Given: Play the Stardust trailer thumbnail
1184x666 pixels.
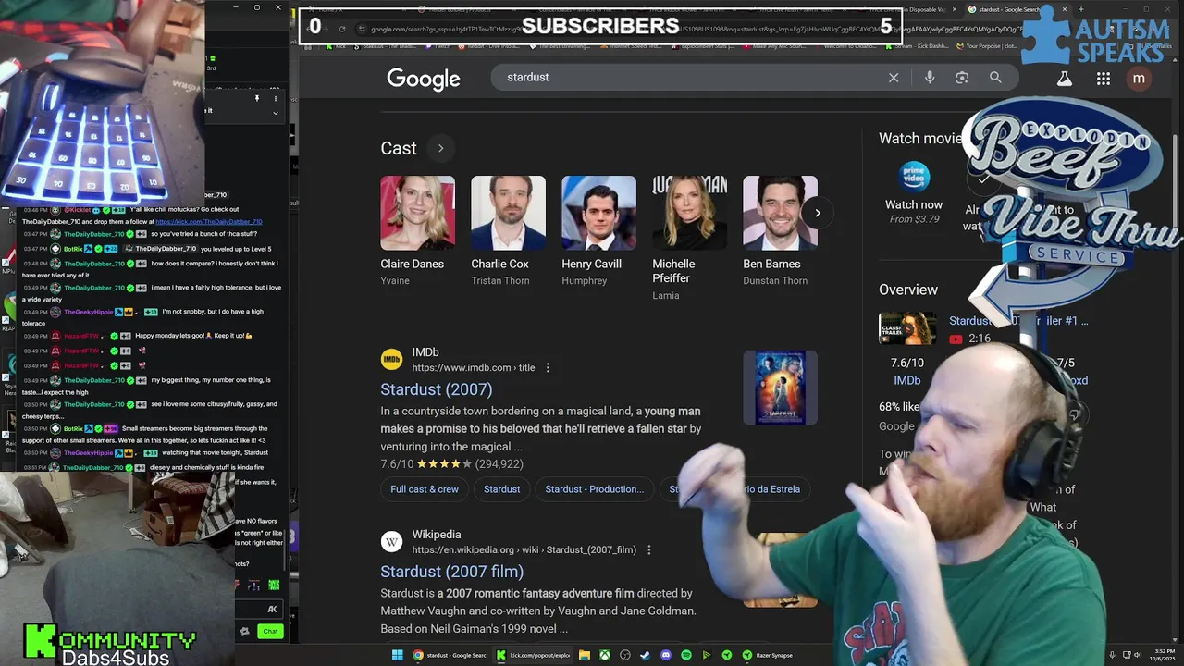Looking at the screenshot, I should 907,328.
